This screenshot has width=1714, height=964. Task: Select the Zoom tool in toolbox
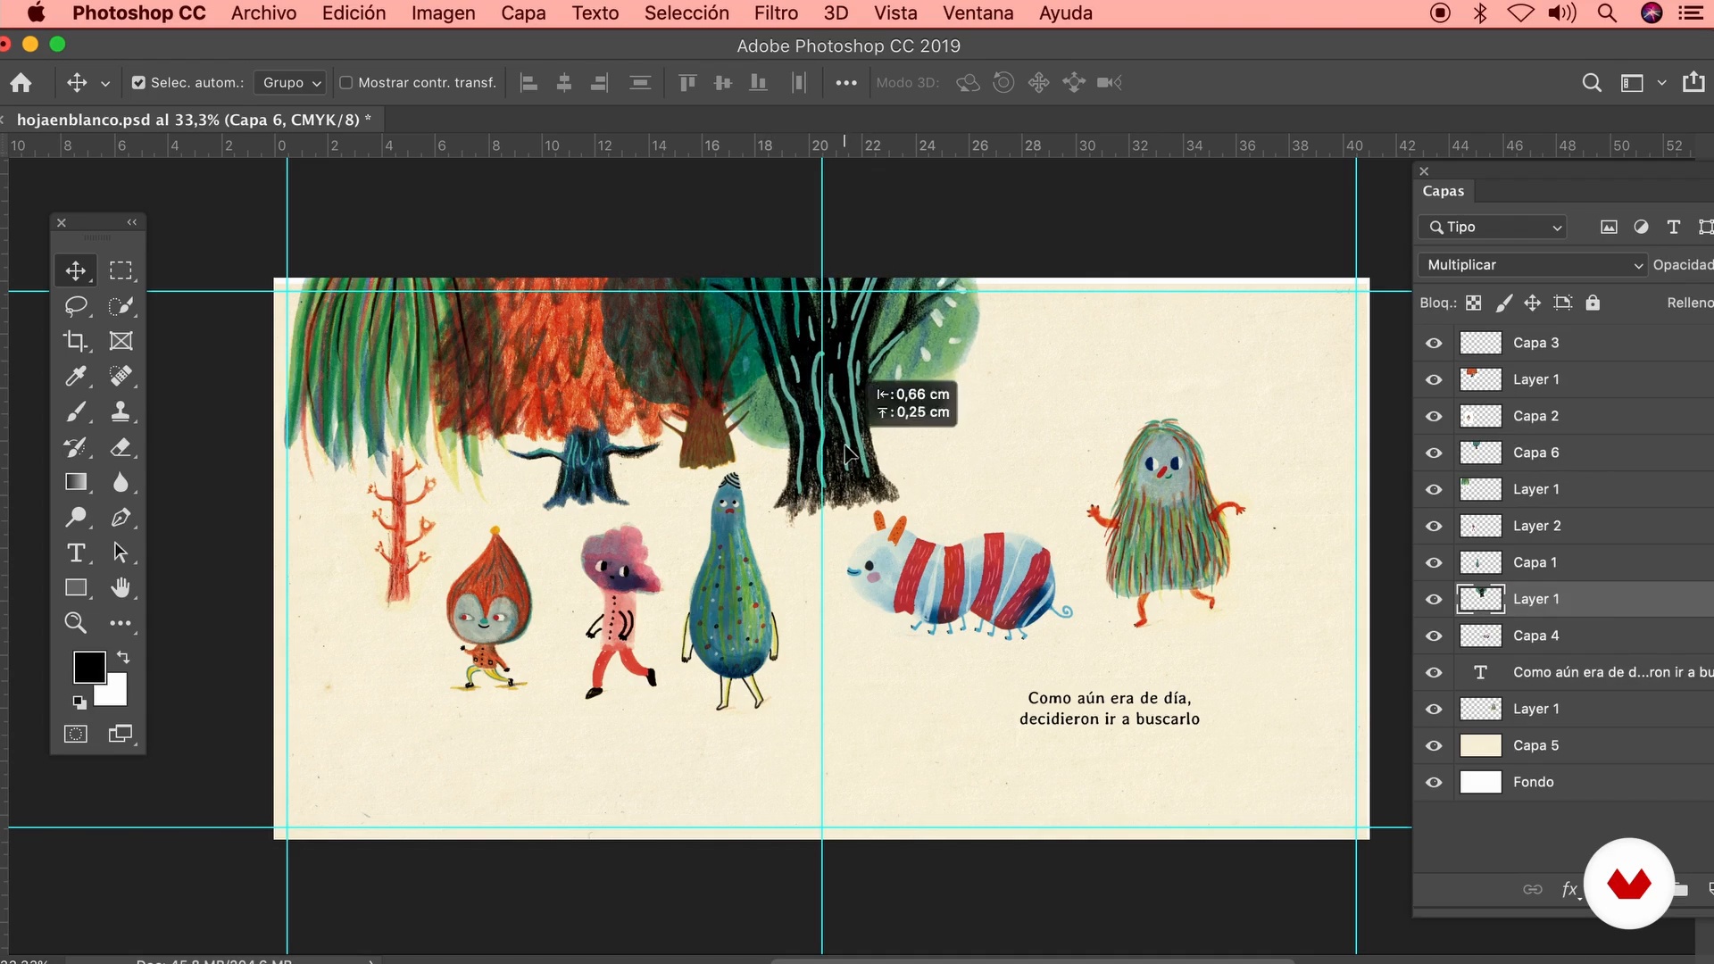click(76, 623)
